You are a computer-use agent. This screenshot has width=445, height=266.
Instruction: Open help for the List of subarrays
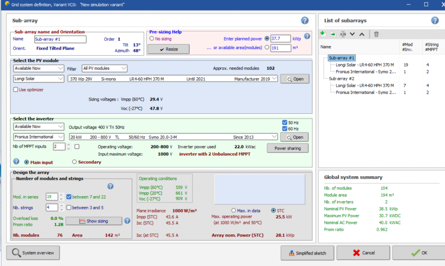[435, 20]
